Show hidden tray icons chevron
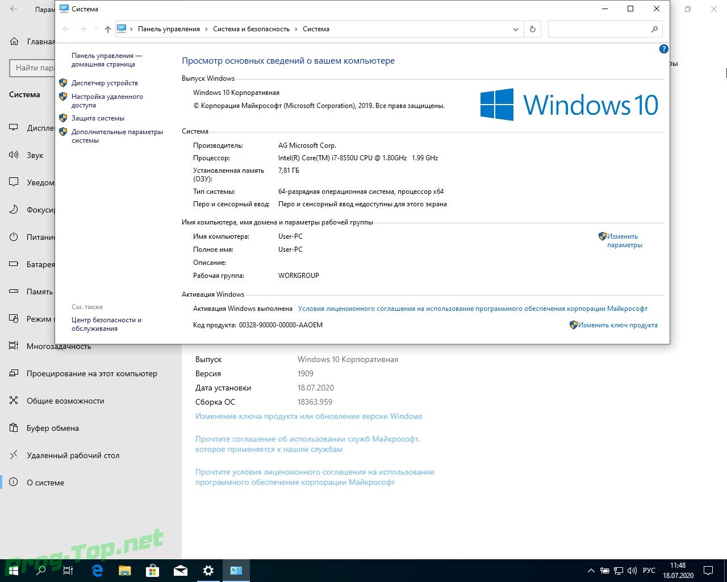This screenshot has height=582, width=727. coord(591,571)
